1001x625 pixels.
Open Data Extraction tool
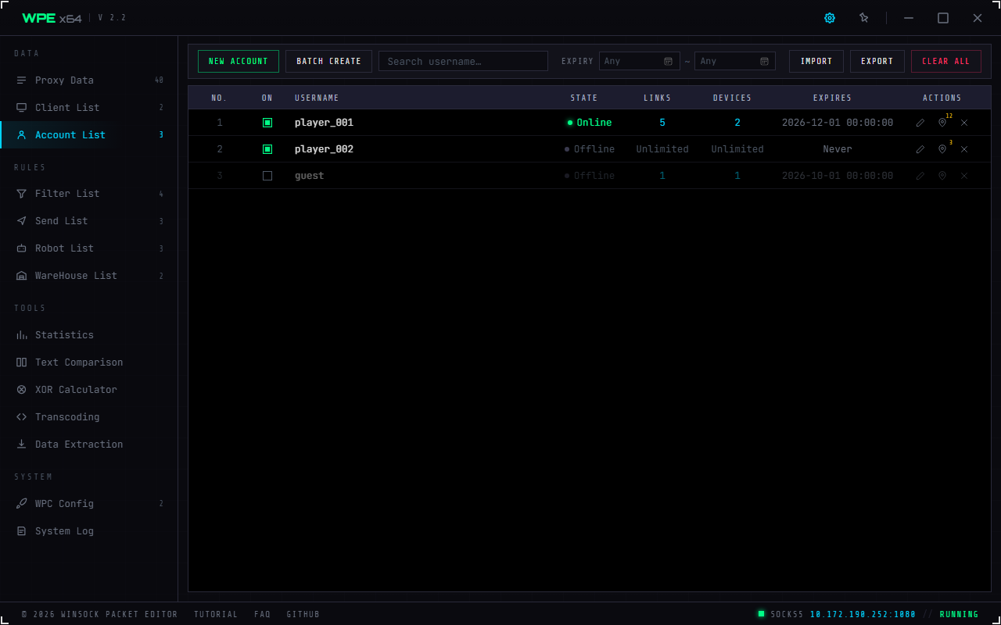(89, 445)
